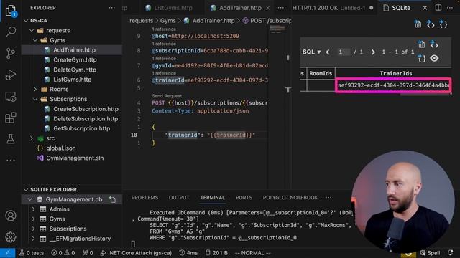The width and height of the screenshot is (460, 258).
Task: Open the Problems panel tab
Action: (x=144, y=198)
